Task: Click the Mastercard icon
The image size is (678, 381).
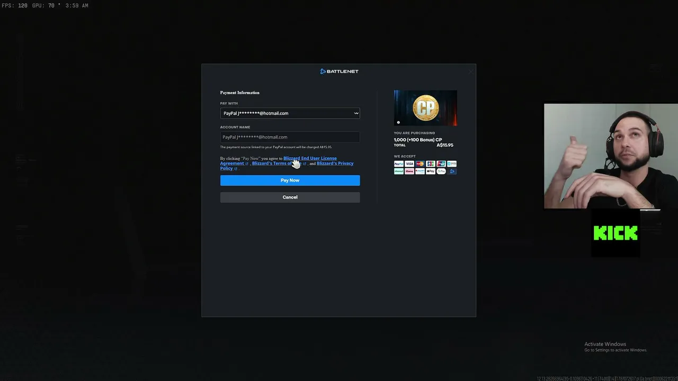Action: coord(420,164)
